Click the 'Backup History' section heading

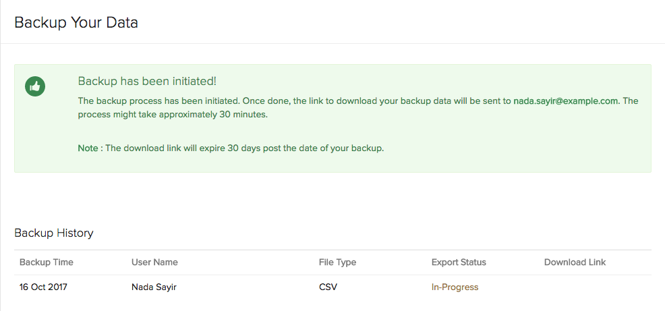coord(54,233)
